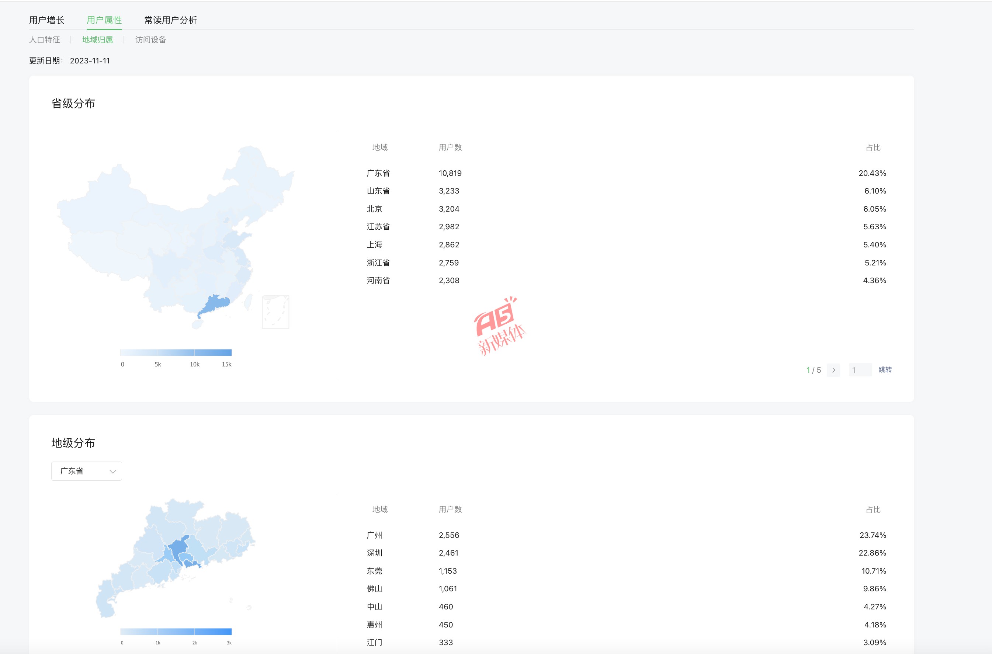Image resolution: width=992 pixels, height=654 pixels.
Task: Select the 用户属性 tab
Action: [104, 20]
